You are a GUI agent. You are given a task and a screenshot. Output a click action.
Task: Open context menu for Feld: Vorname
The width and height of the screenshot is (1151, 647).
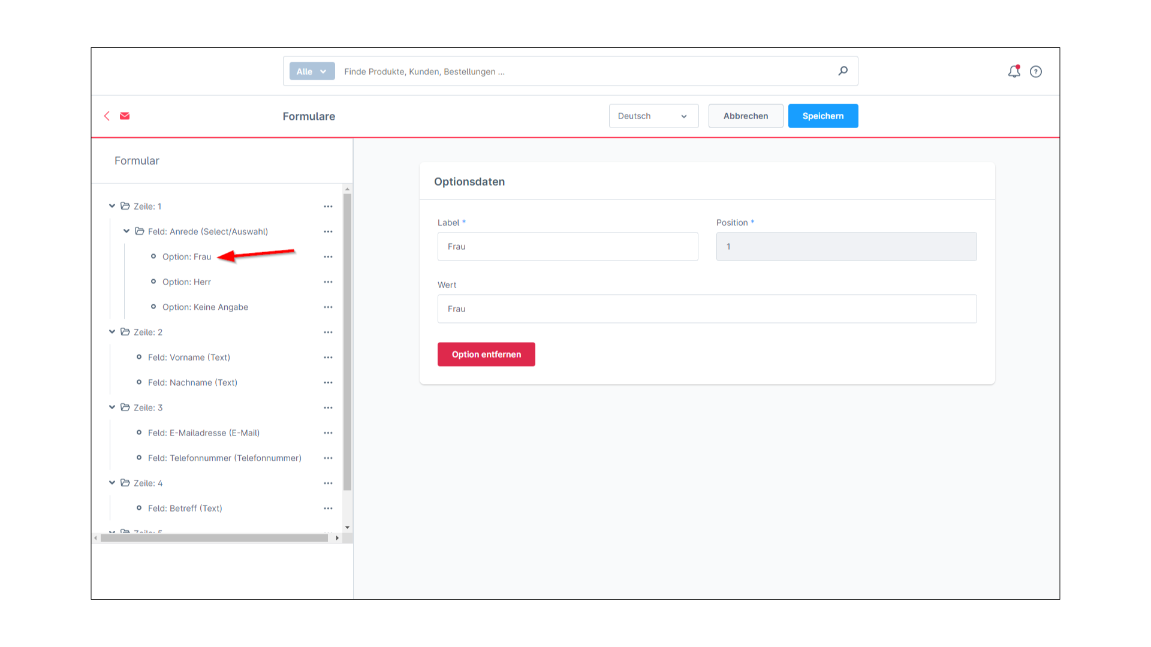click(x=328, y=358)
